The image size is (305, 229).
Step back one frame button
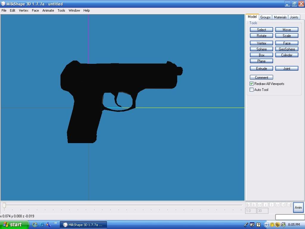point(266,205)
